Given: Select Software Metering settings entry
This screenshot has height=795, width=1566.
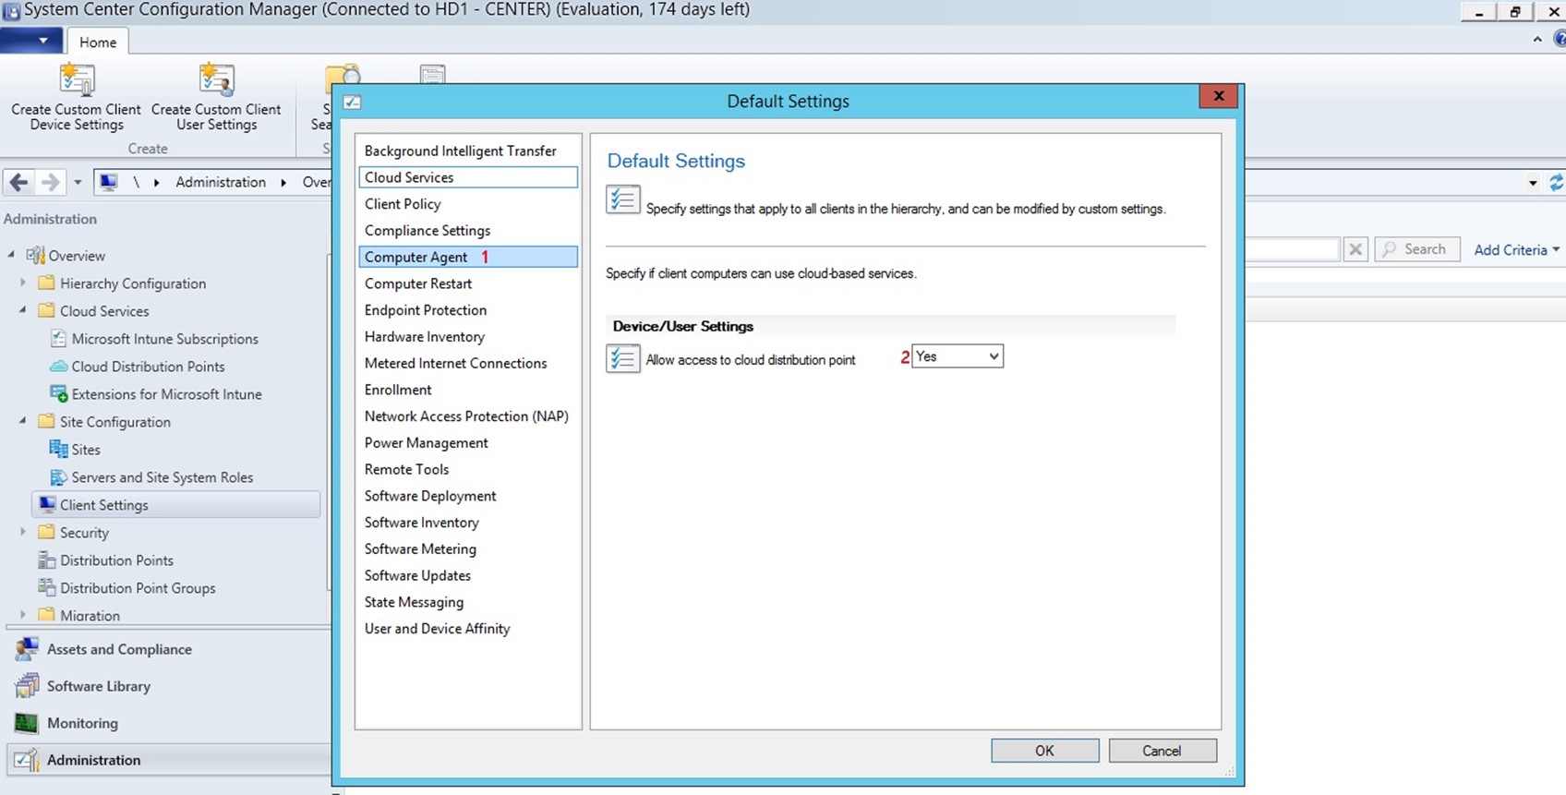Looking at the screenshot, I should tap(468, 548).
